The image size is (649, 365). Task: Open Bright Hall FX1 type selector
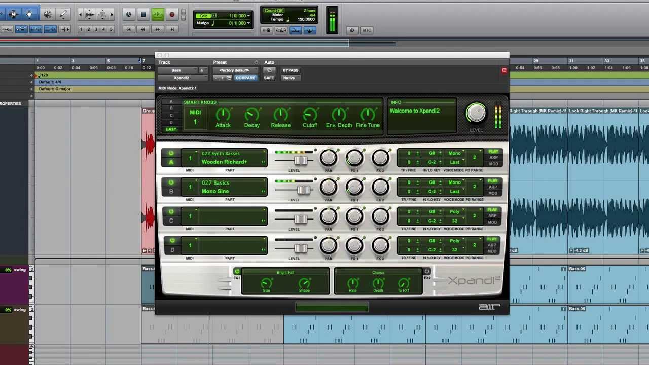coord(285,273)
